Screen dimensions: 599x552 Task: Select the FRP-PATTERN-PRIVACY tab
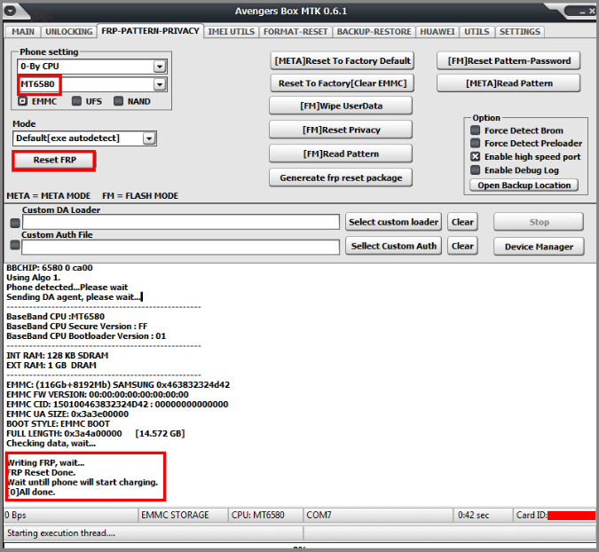[x=150, y=31]
